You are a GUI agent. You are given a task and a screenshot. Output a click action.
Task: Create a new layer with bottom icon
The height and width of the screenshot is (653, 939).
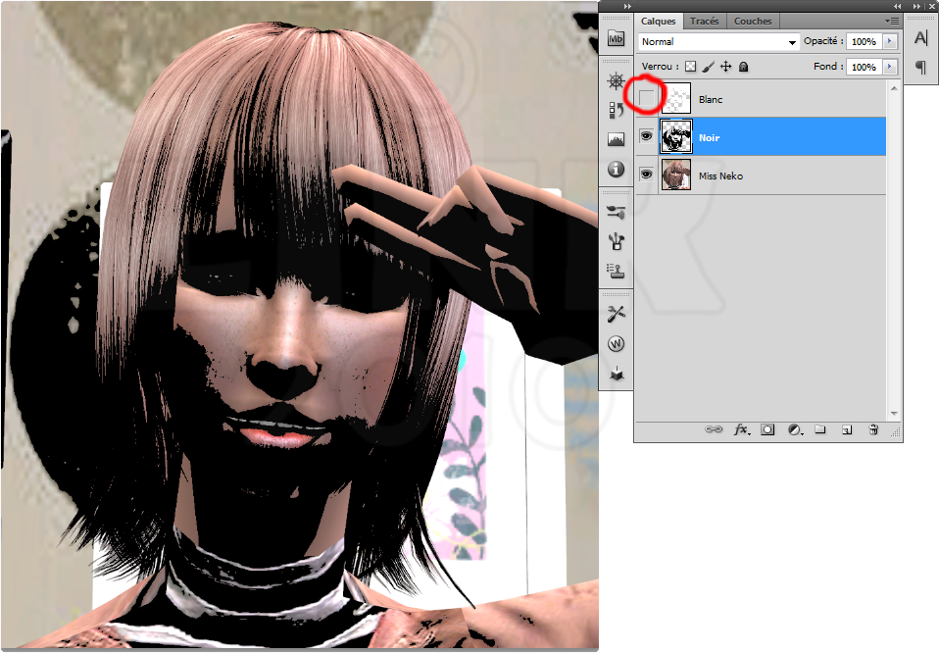tap(847, 429)
